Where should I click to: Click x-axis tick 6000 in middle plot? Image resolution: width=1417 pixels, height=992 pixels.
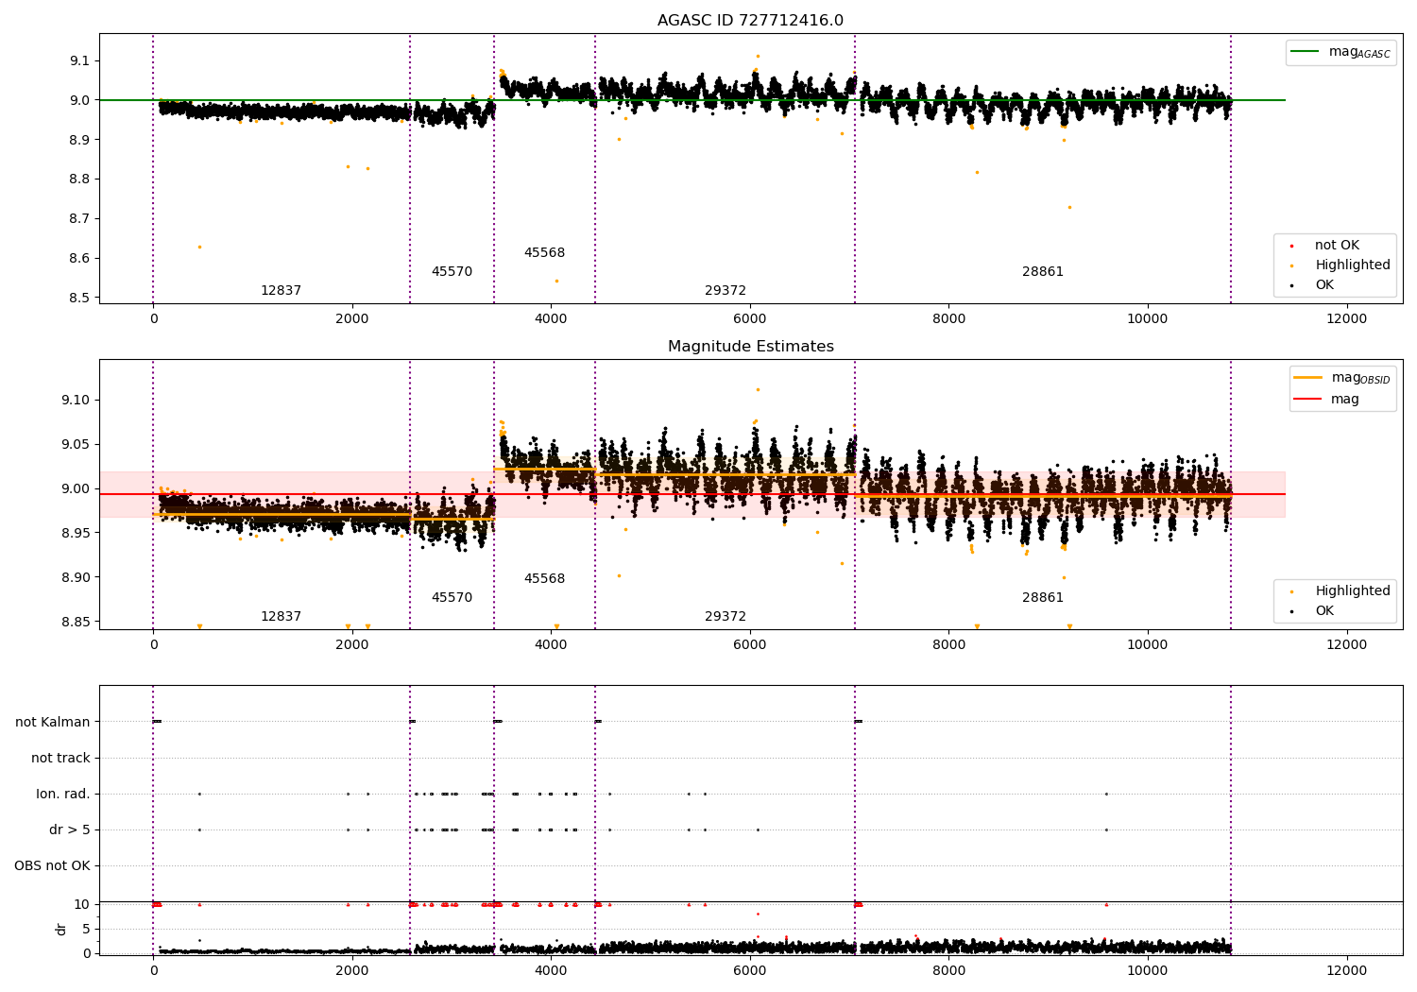pos(750,645)
